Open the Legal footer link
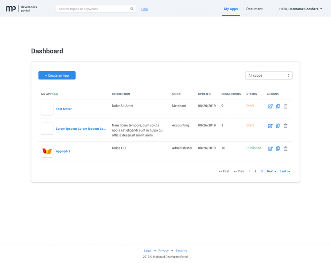331x263 pixels. (x=148, y=251)
